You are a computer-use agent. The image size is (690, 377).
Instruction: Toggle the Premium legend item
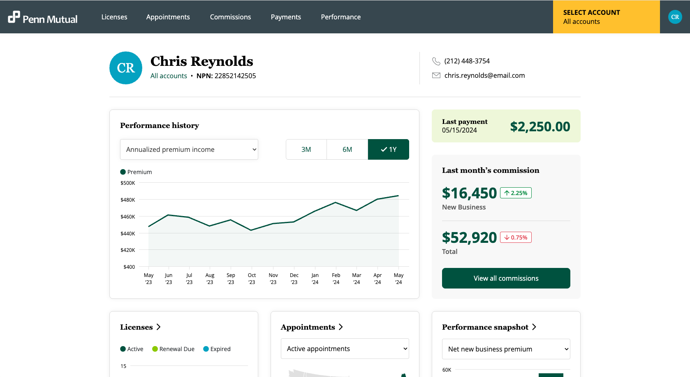136,172
